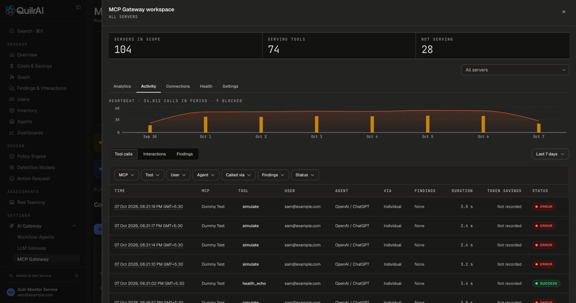576x303 pixels.
Task: Collapse the AI Gateway section chevron
Action: pos(74,226)
